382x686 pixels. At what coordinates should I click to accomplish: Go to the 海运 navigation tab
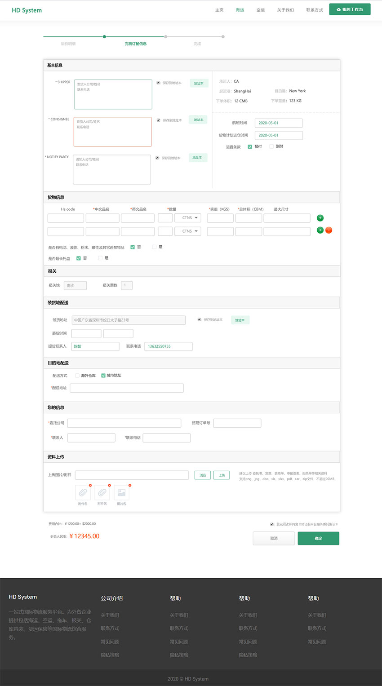(240, 10)
